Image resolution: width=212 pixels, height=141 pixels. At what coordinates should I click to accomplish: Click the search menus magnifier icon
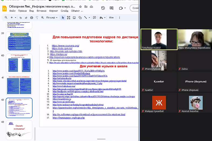[x=6, y=17]
